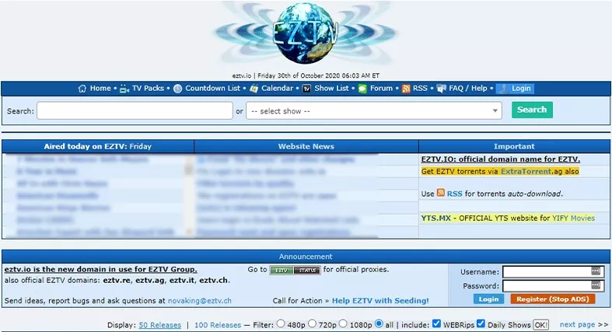Click eztv.io new domain announcement link
Viewport: 612px width, 332px height.
click(x=100, y=269)
